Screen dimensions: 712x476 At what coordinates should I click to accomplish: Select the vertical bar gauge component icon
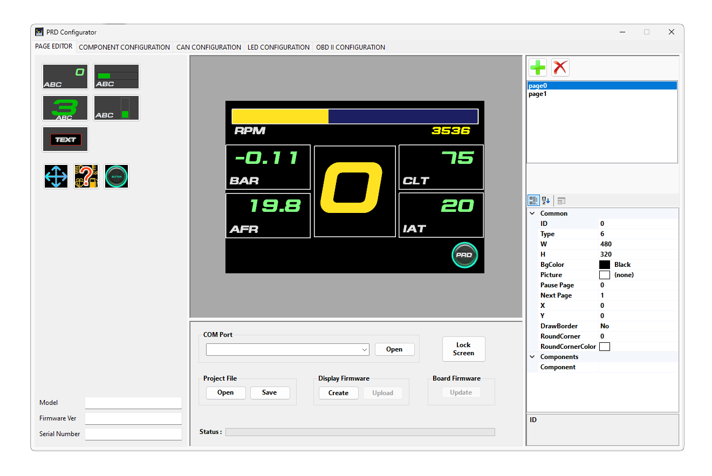117,108
